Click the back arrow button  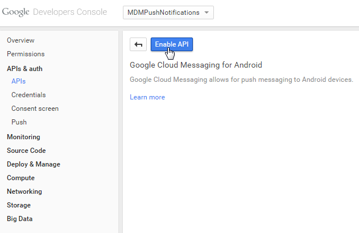[138, 44]
